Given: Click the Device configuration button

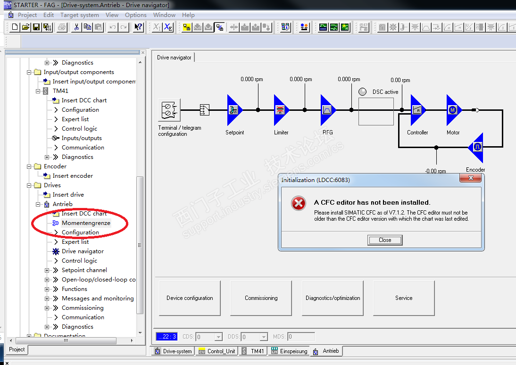Looking at the screenshot, I should click(190, 298).
